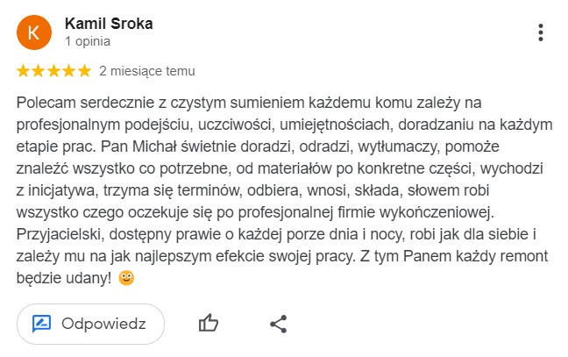The image size is (568, 357).
Task: View the reviewer's "1 opinia" count
Action: tap(87, 40)
